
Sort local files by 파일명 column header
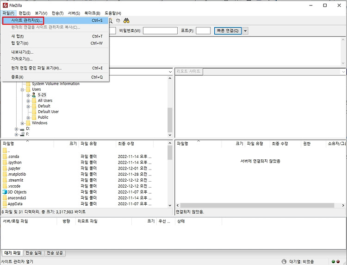click(x=27, y=144)
